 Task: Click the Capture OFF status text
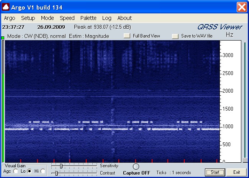pyautogui.click(x=137, y=173)
